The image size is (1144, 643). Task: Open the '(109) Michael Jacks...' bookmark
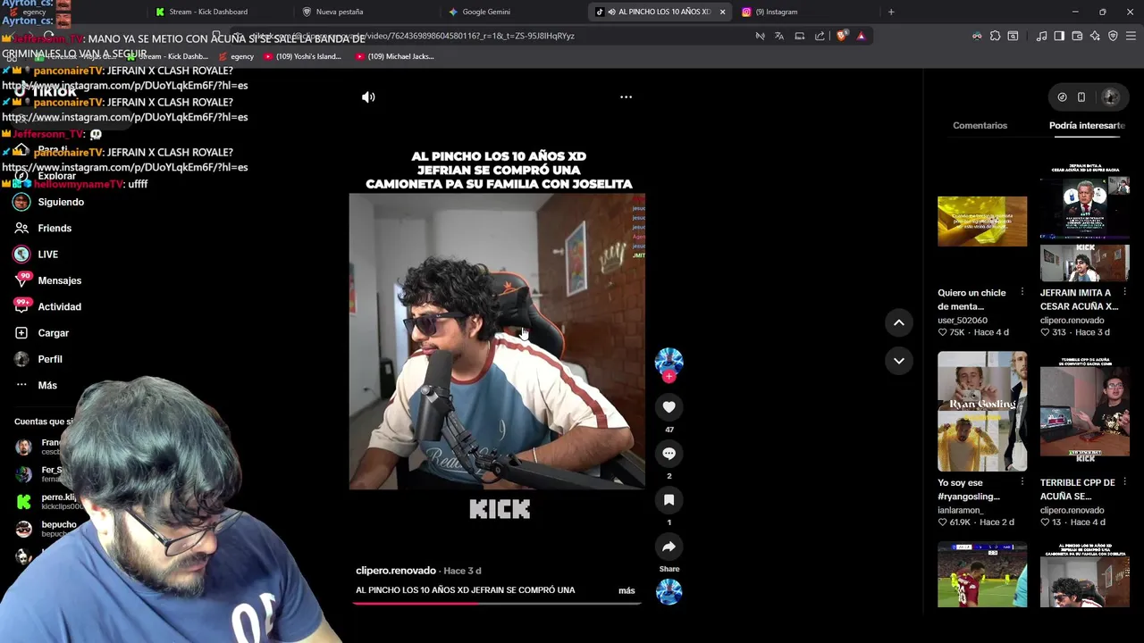[394, 56]
